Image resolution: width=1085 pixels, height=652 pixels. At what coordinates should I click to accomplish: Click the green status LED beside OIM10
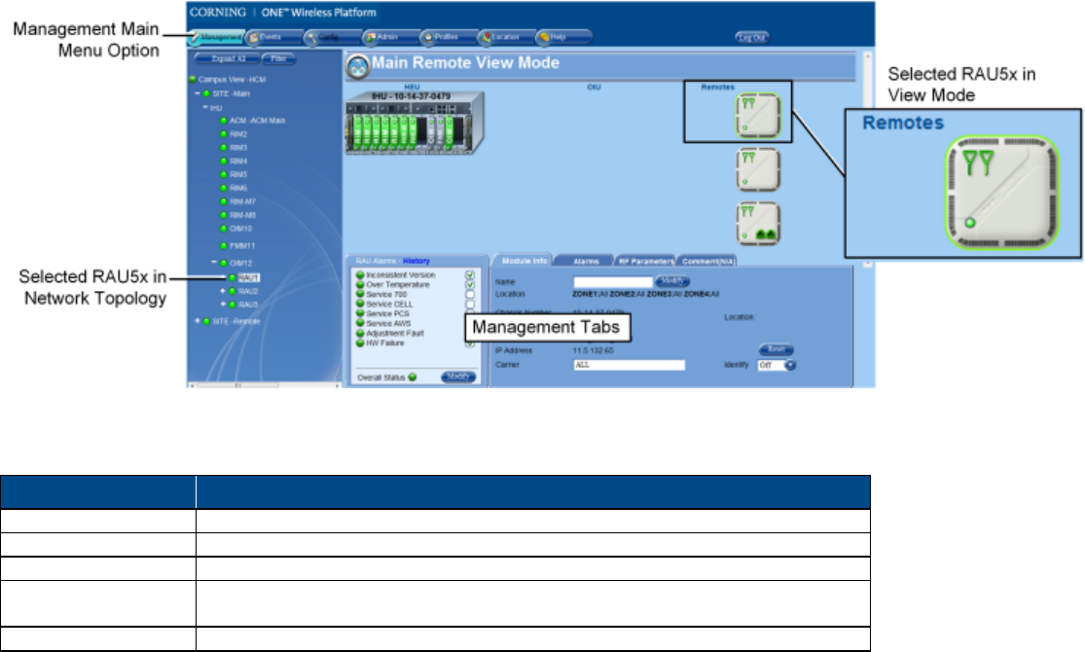pos(224,229)
